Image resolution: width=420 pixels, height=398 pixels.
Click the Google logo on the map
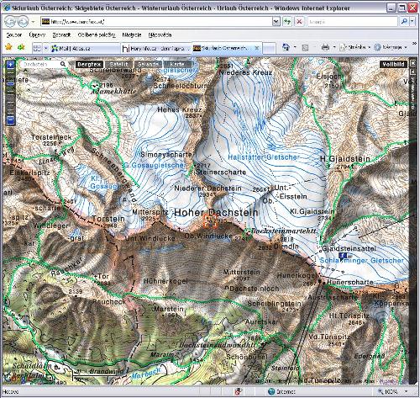(17, 378)
